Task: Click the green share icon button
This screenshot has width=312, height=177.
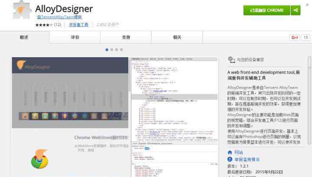Action: 296,10
